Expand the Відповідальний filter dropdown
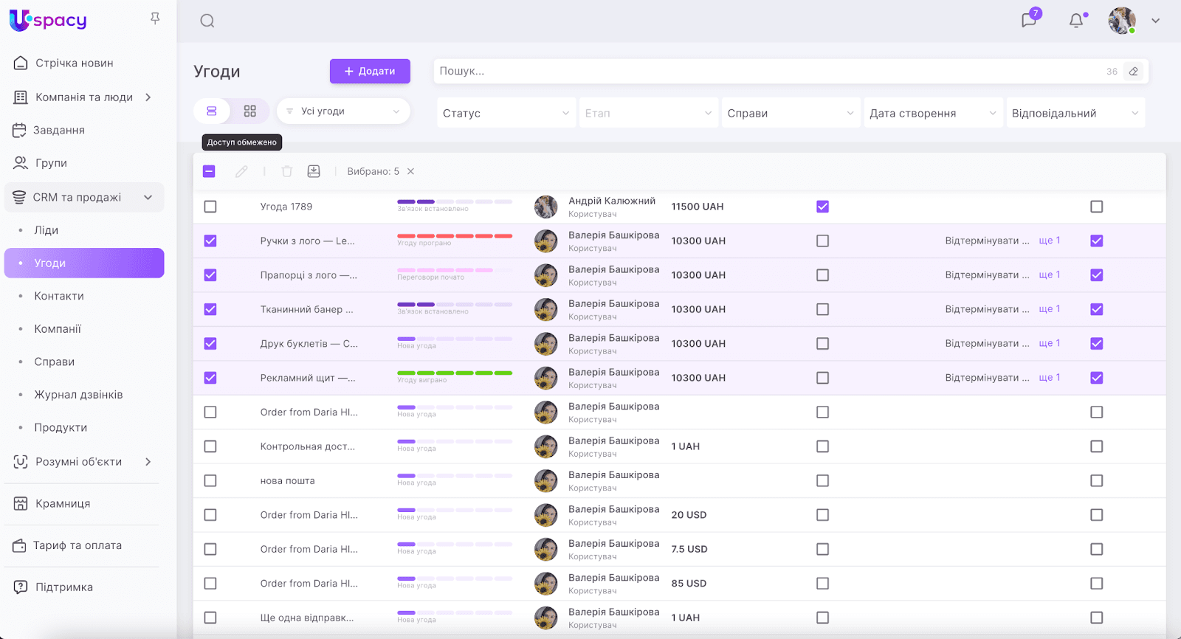 [1075, 113]
